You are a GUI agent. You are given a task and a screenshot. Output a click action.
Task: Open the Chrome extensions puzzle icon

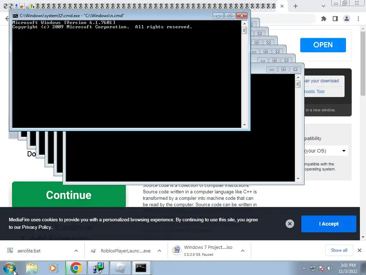point(324,19)
